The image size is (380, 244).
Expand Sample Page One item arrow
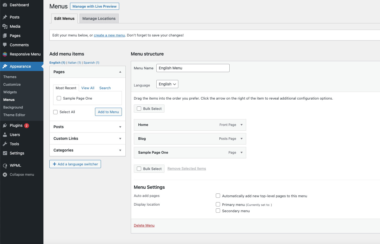click(x=242, y=153)
